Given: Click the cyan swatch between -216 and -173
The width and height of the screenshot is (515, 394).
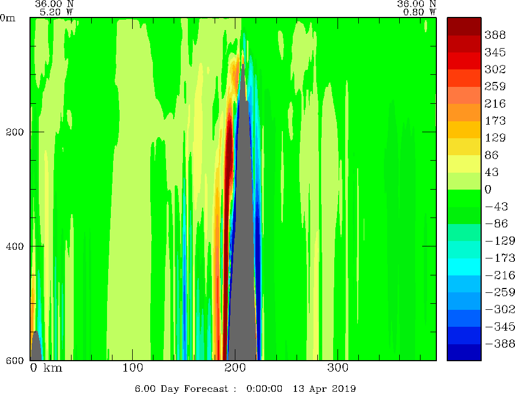Looking at the screenshot, I should click(x=464, y=267).
